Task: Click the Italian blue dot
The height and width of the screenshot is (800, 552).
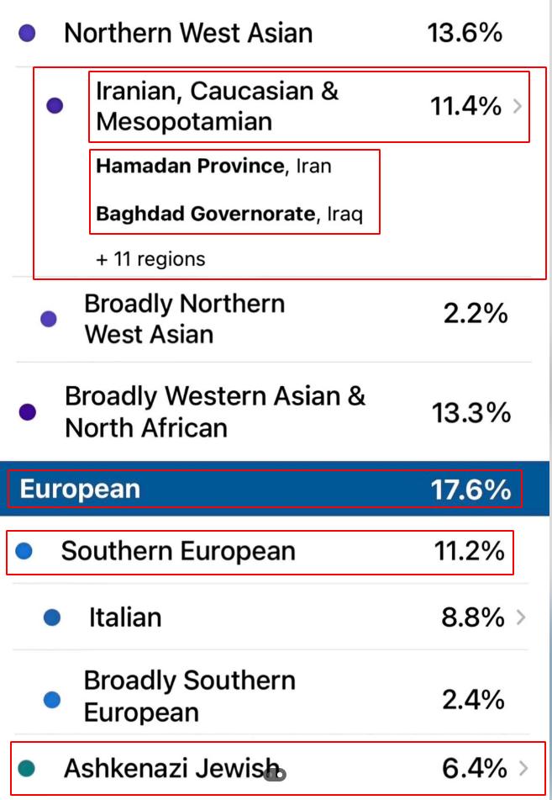Action: 52,617
